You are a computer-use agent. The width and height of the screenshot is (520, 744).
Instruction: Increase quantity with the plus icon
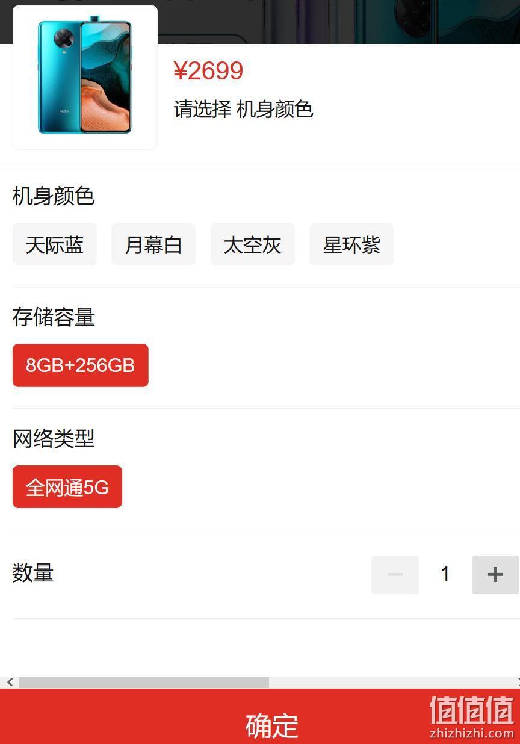click(x=495, y=575)
